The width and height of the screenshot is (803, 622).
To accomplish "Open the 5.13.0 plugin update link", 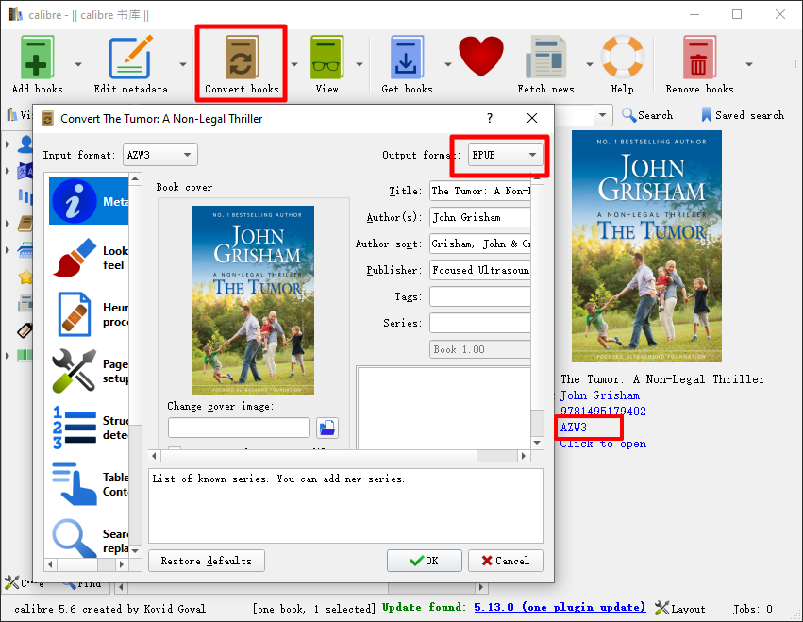I will coord(560,608).
